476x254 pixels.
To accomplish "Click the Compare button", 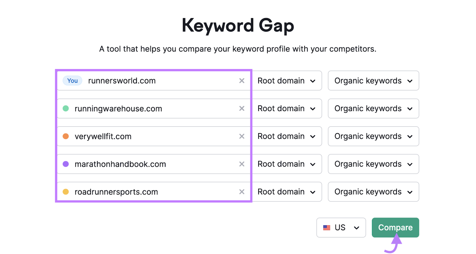I will coord(395,227).
